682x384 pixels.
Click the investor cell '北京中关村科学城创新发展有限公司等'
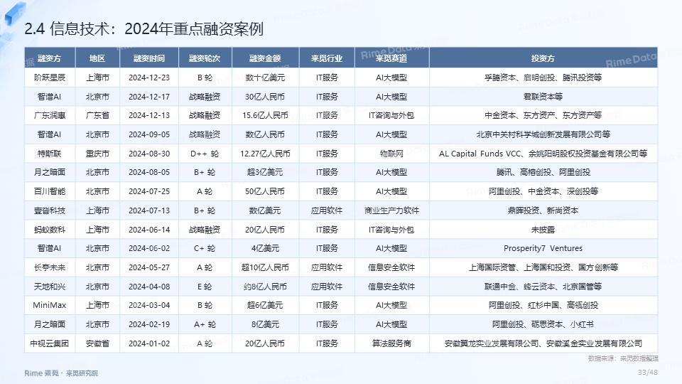coord(543,134)
